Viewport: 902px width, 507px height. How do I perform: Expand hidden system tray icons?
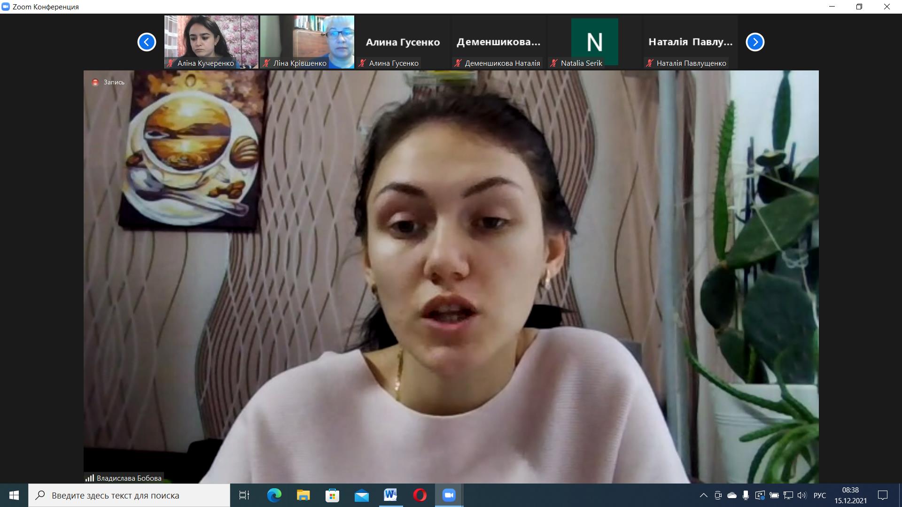(703, 495)
